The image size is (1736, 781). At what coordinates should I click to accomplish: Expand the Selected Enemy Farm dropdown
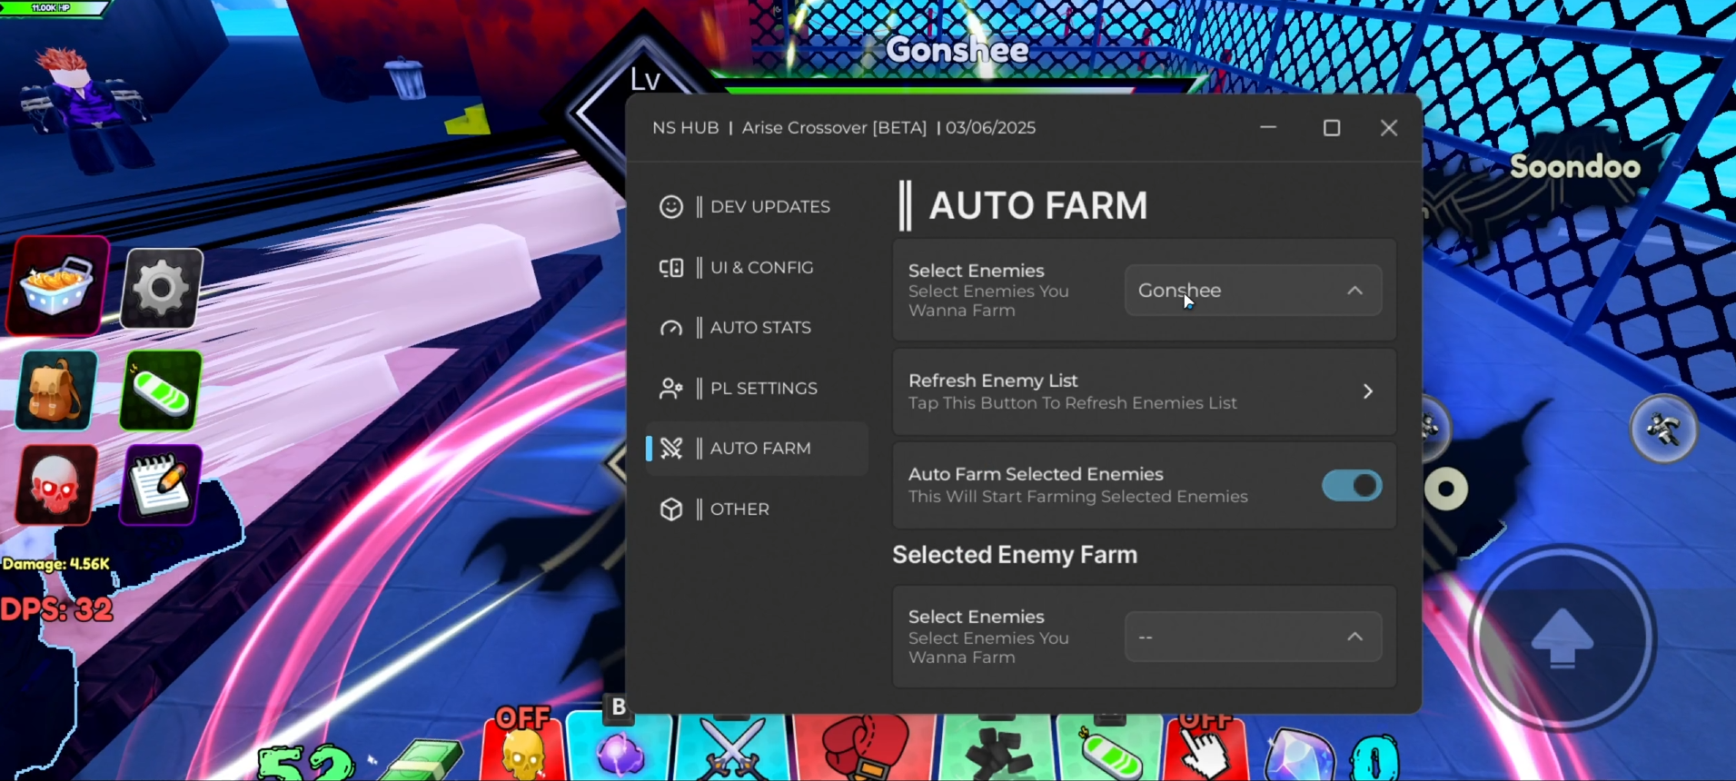1253,637
